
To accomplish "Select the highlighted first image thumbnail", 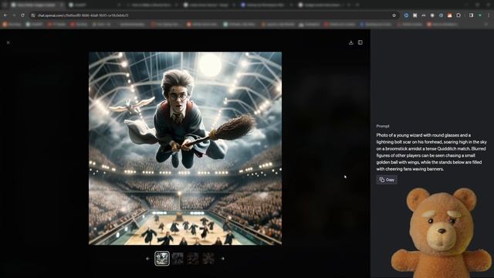I will click(x=162, y=259).
